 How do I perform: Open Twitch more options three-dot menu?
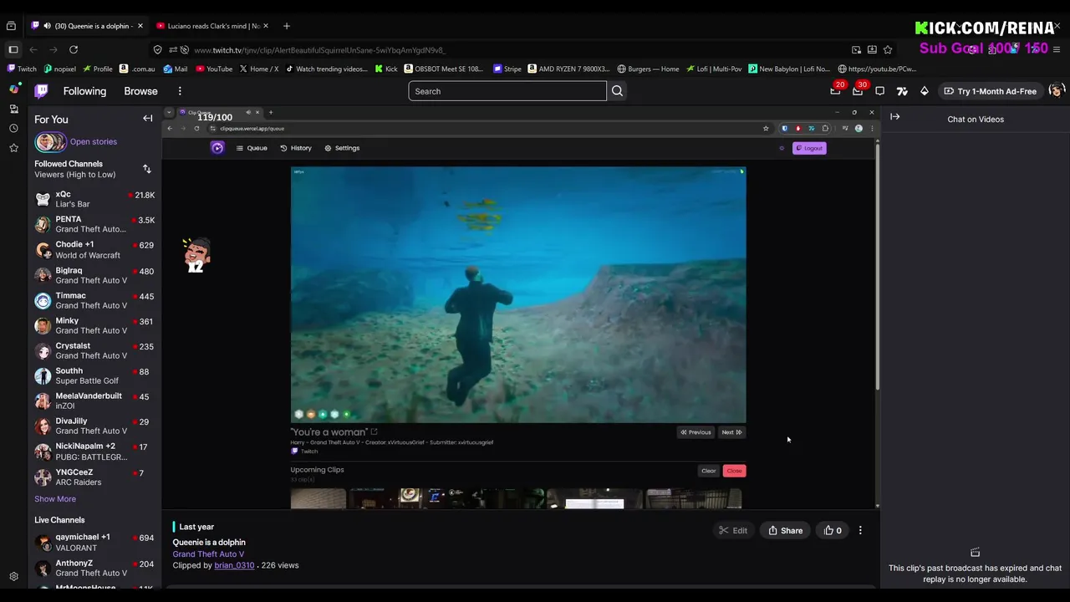179,91
